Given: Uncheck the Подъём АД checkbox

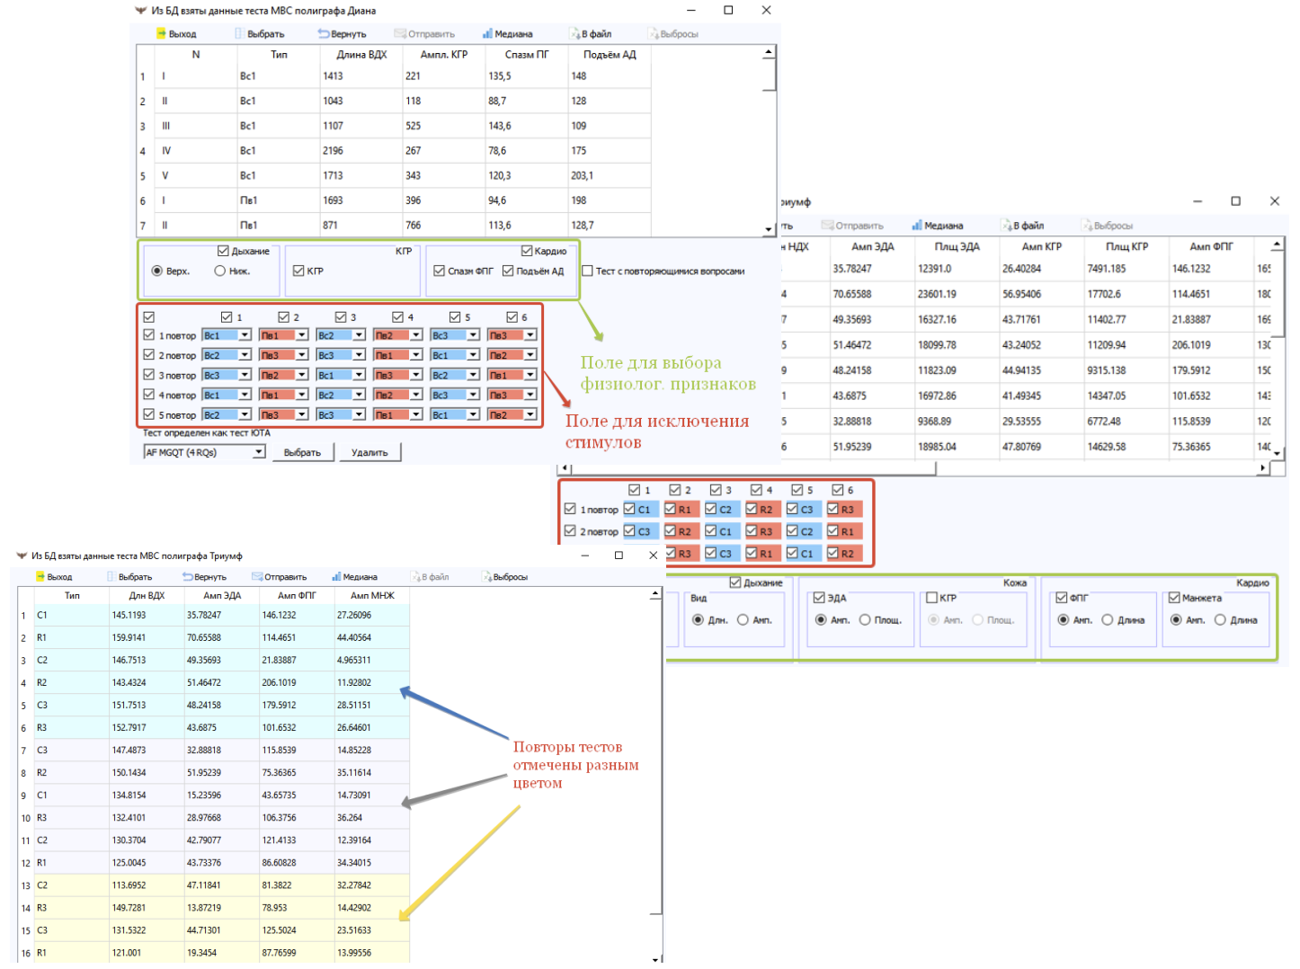Looking at the screenshot, I should pyautogui.click(x=508, y=271).
